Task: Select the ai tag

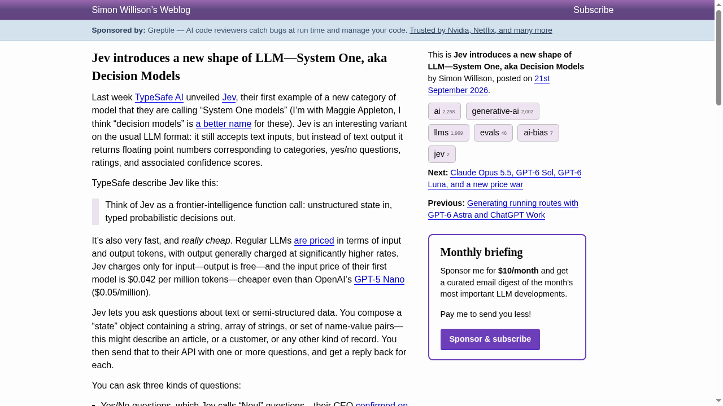Action: click(445, 112)
